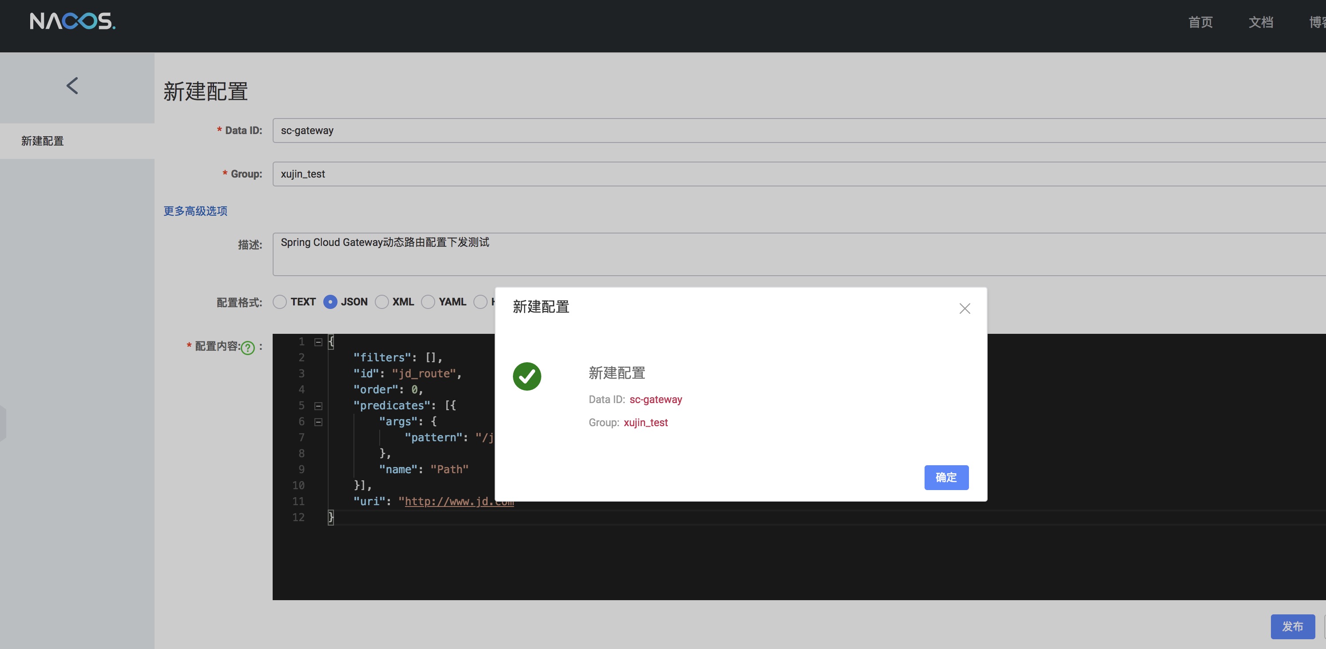The image size is (1326, 649).
Task: Select the TEXT format radio button
Action: point(279,301)
